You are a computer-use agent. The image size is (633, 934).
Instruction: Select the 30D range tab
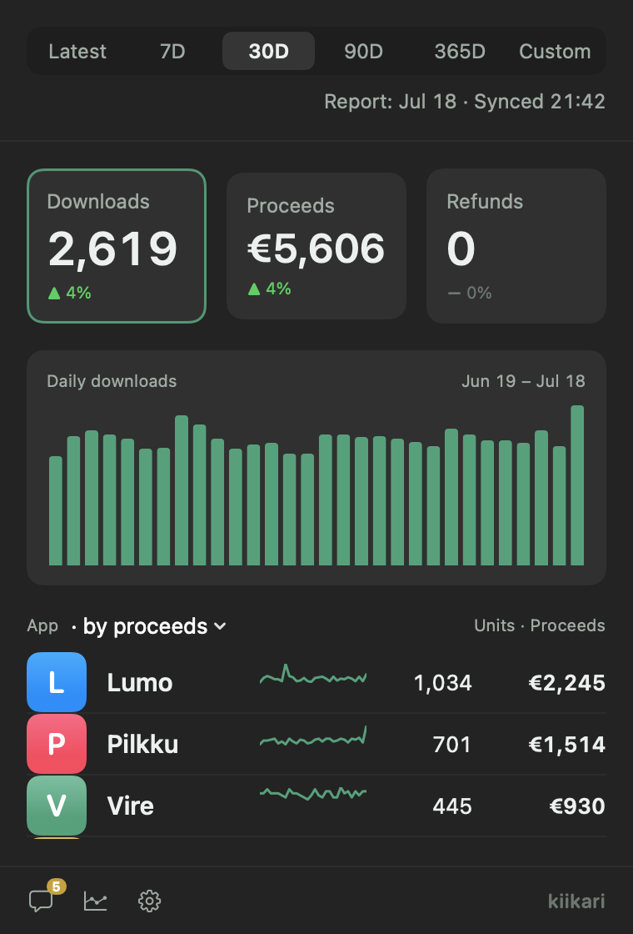pos(268,51)
